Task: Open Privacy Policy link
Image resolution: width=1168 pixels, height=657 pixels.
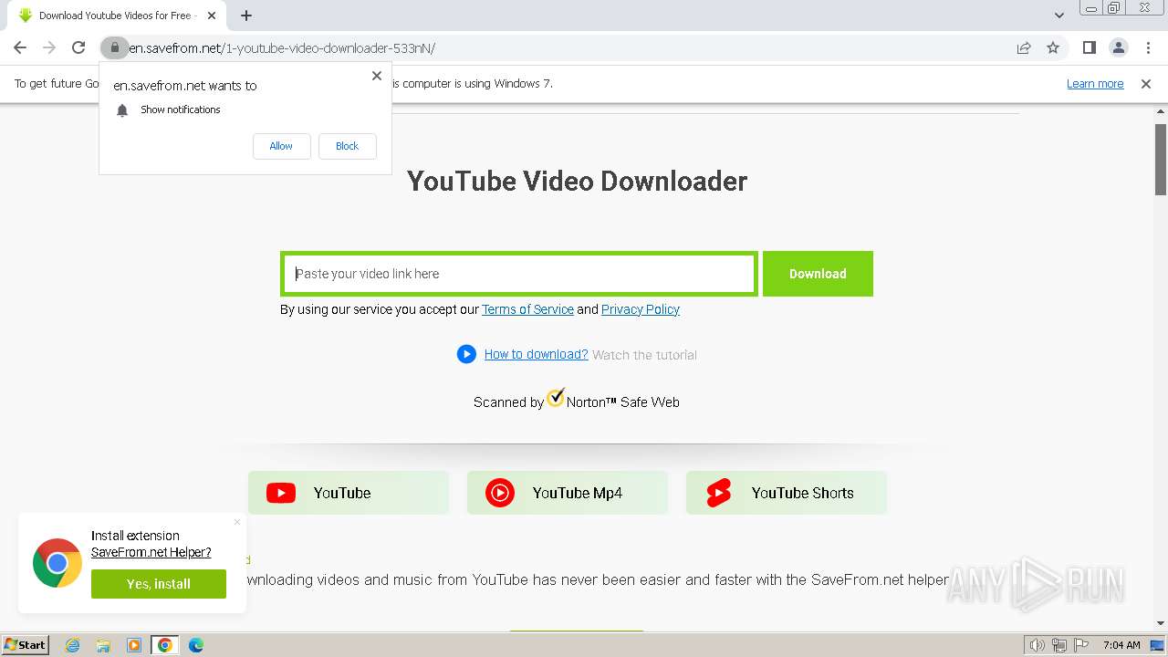Action: (x=641, y=309)
